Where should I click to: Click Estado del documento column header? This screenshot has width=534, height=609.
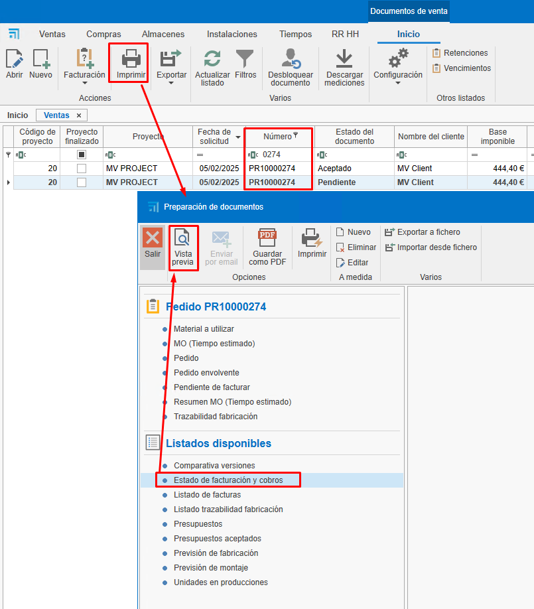click(x=354, y=136)
